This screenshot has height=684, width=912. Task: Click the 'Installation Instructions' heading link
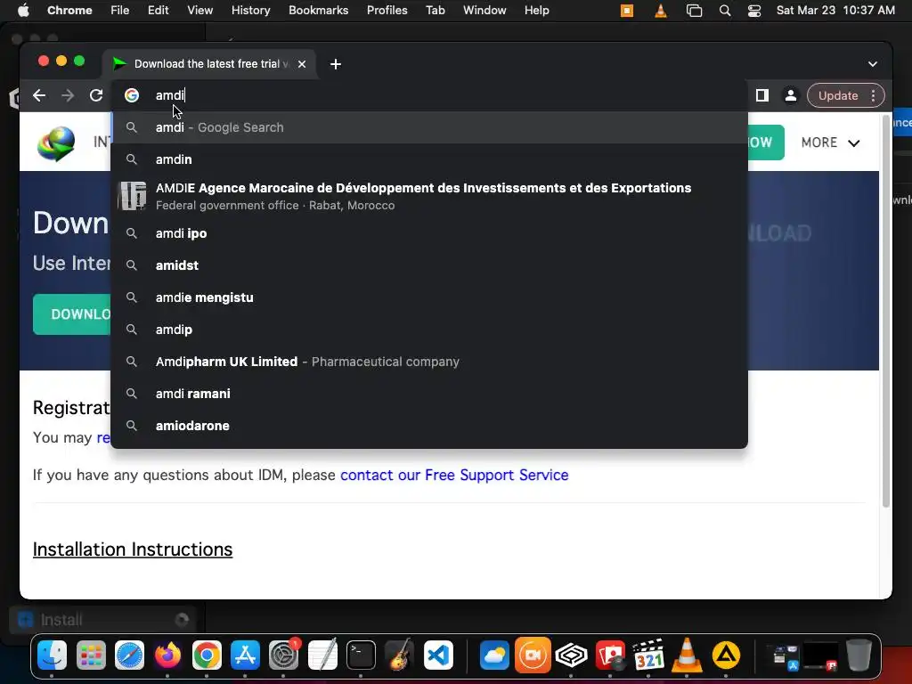pos(133,549)
